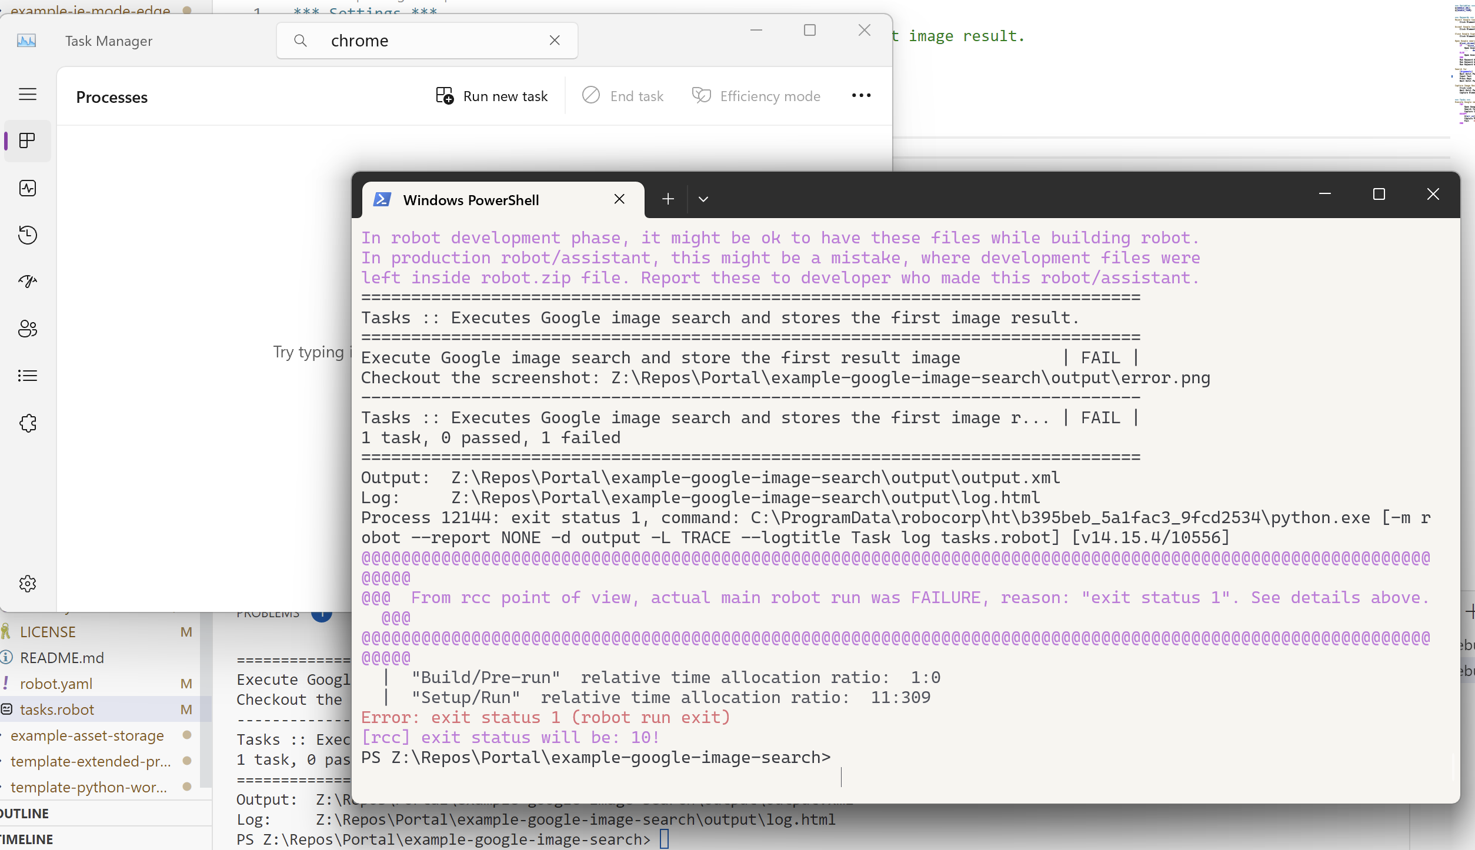Open the Task Manager navigation menu
The width and height of the screenshot is (1475, 850).
[27, 94]
